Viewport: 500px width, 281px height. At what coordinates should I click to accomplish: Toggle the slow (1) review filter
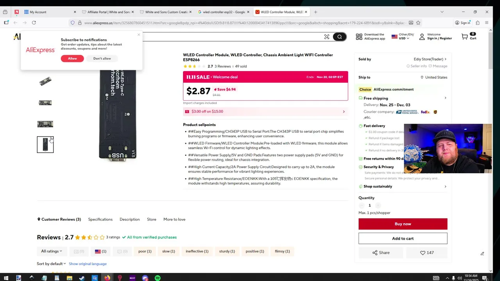(169, 251)
